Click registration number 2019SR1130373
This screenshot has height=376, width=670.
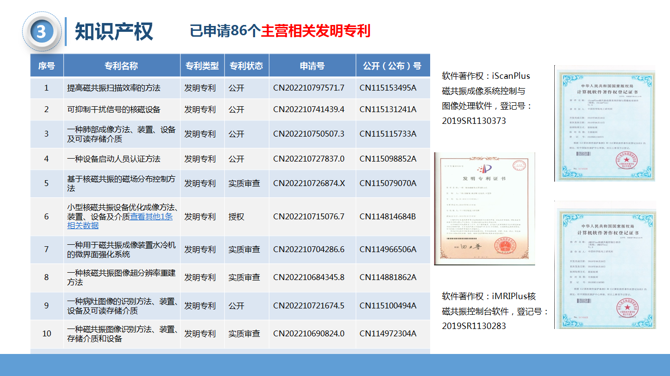tap(474, 120)
